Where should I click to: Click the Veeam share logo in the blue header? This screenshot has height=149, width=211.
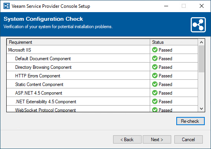point(198,25)
